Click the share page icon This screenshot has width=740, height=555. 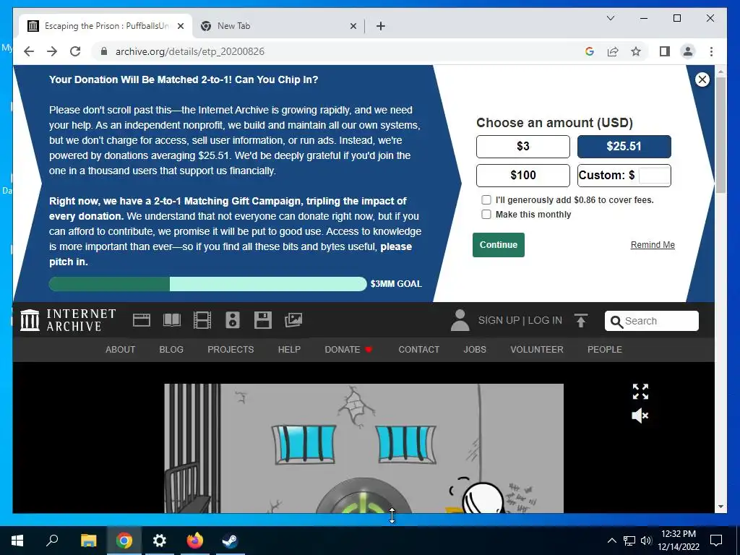tap(613, 51)
